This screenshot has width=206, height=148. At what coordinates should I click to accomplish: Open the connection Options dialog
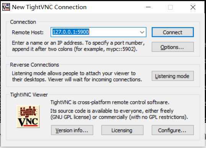tap(173, 47)
